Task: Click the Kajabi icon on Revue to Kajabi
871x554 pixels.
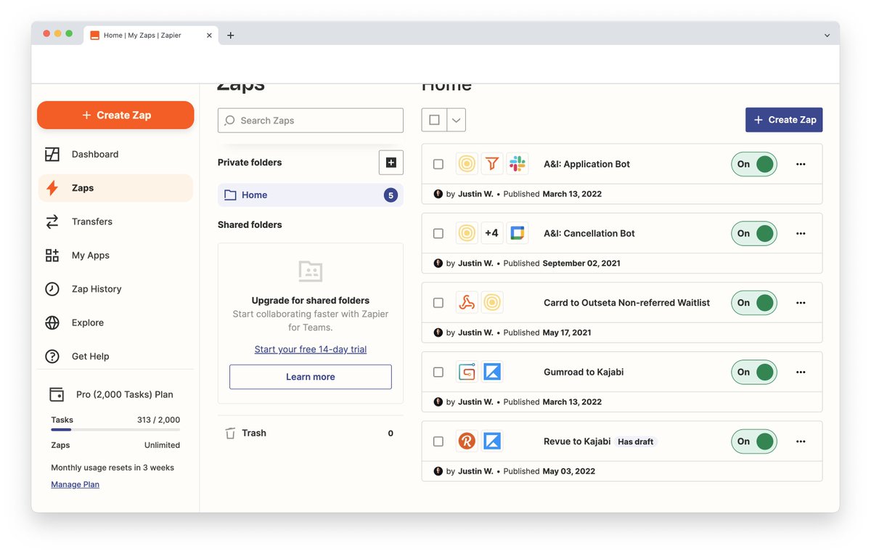Action: coord(492,441)
